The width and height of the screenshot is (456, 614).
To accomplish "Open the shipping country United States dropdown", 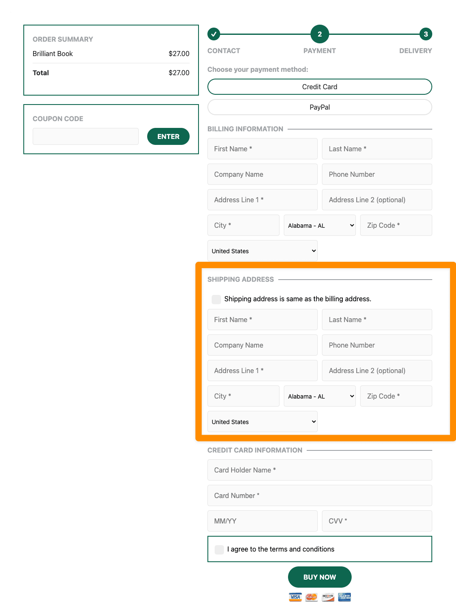I will click(x=262, y=422).
